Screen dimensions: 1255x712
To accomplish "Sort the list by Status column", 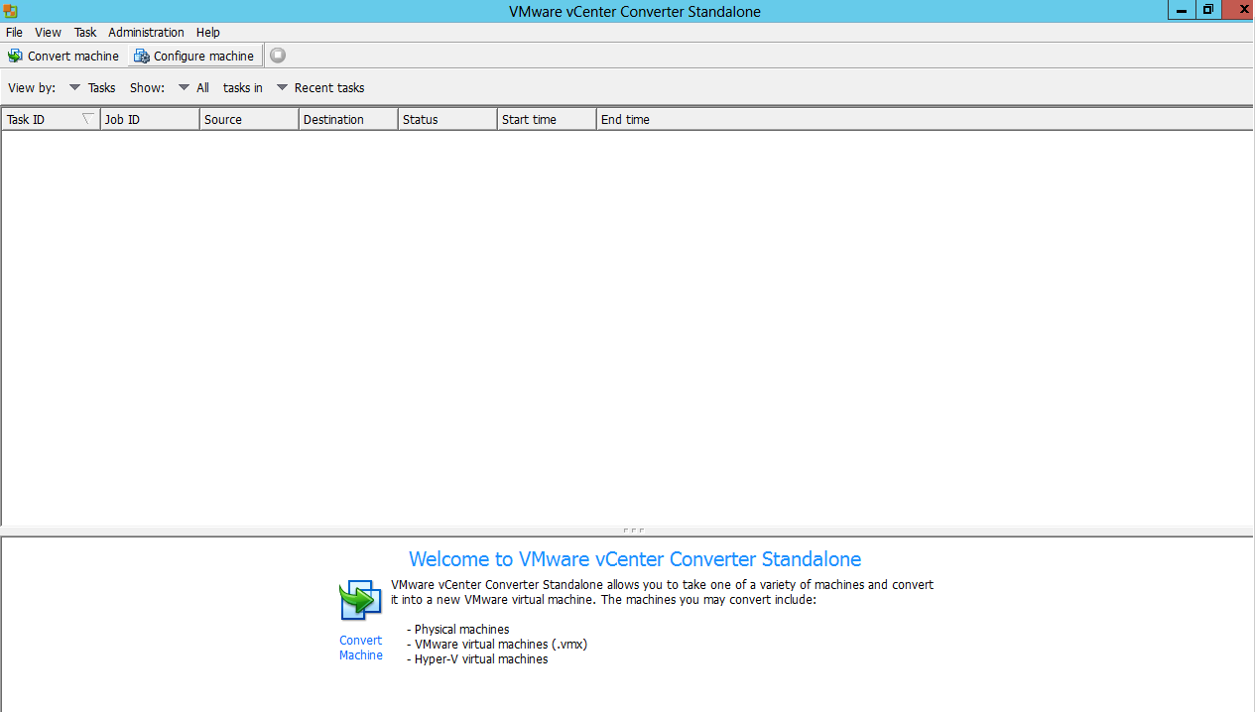I will click(446, 119).
